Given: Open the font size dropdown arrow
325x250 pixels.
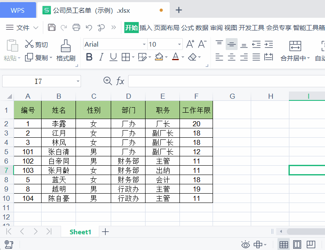Looking at the screenshot, I should tap(179, 44).
